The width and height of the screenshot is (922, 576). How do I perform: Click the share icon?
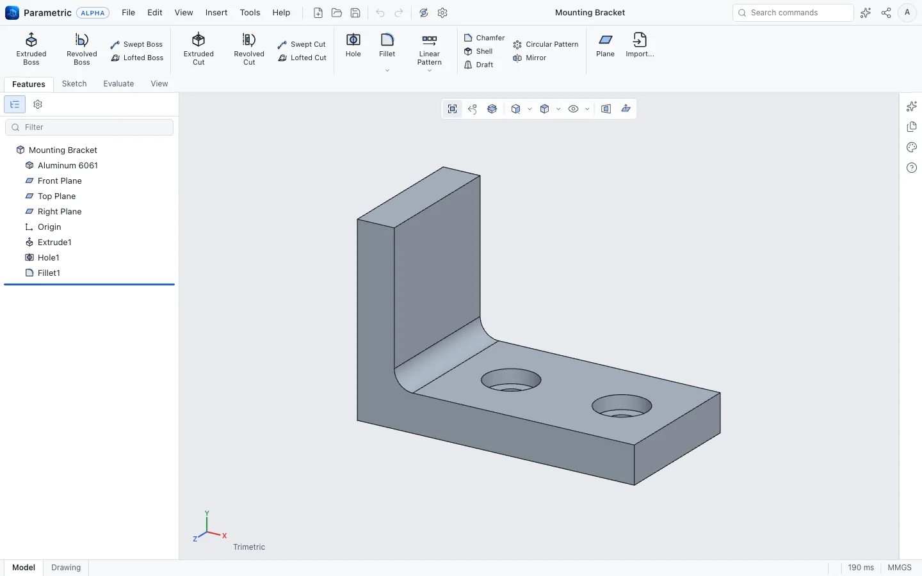(886, 13)
